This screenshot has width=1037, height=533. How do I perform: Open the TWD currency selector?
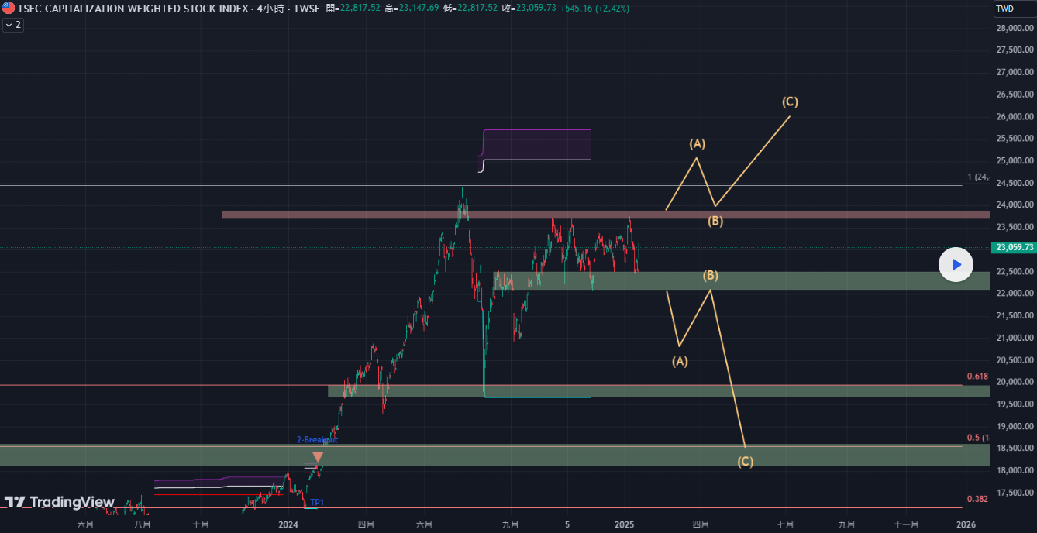coord(1004,9)
